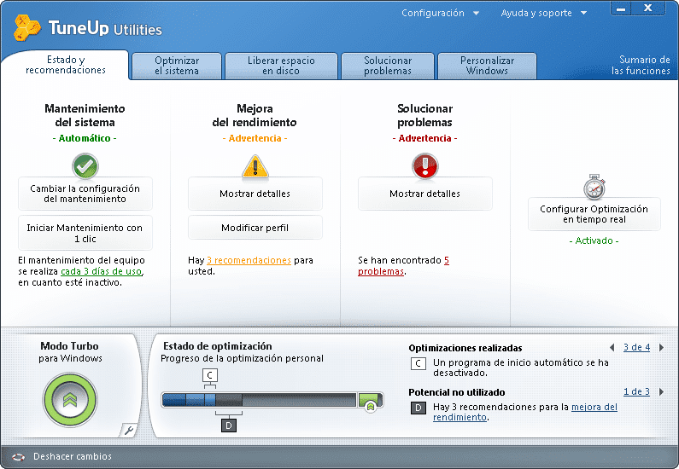Go to next item after 1 de 3

coord(661,391)
